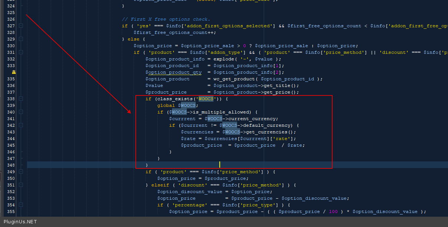The height and width of the screenshot is (227, 448).
Task: Collapse the else block fold at line 329
Action: pyautogui.click(x=21, y=39)
